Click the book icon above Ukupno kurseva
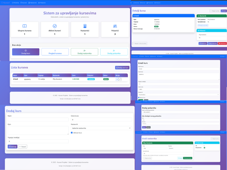 point(25,26)
